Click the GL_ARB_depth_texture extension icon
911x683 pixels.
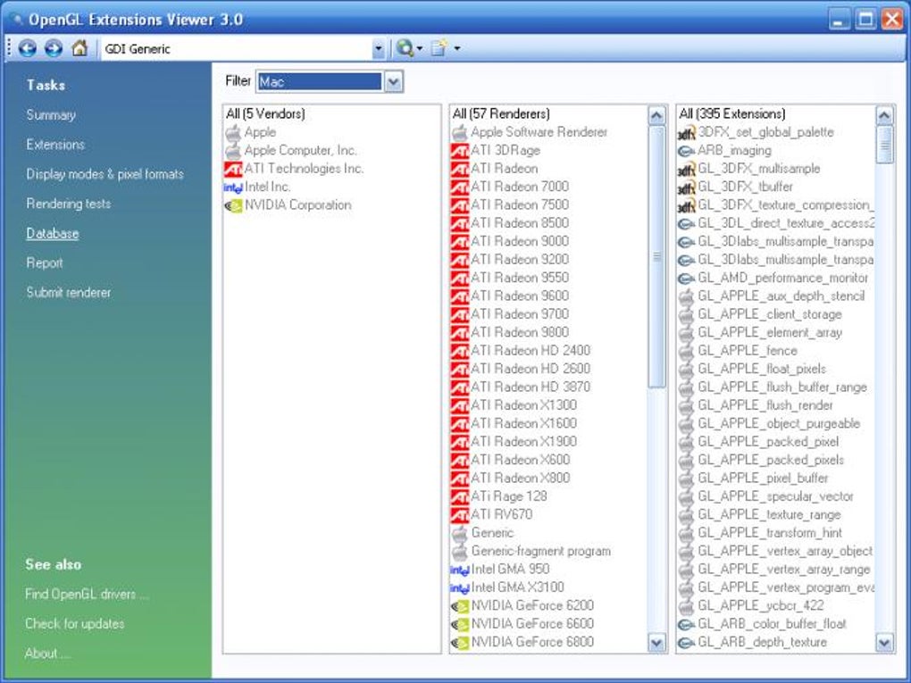[x=686, y=642]
